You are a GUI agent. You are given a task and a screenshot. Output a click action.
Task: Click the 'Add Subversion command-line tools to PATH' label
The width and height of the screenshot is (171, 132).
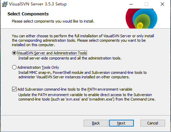75,89
